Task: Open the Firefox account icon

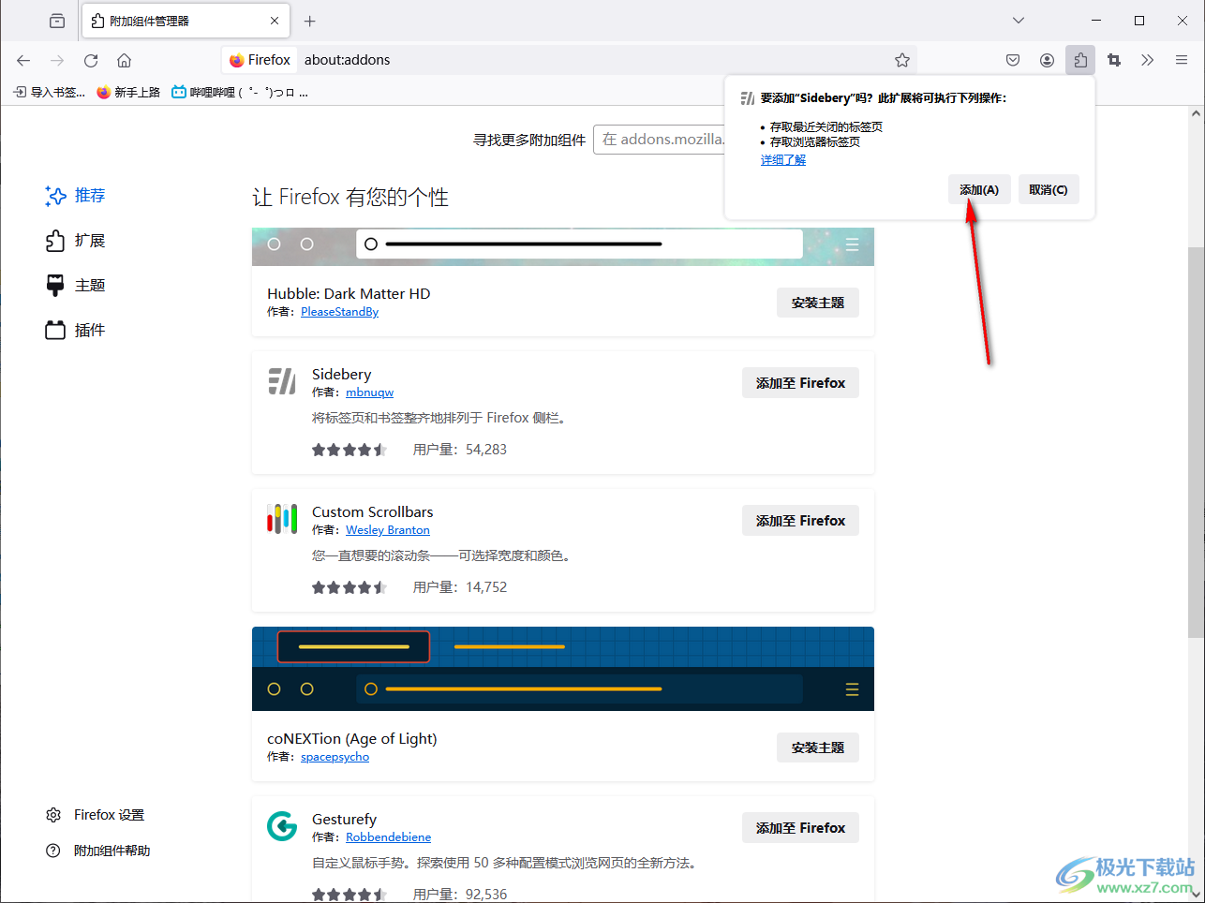Action: [1047, 60]
